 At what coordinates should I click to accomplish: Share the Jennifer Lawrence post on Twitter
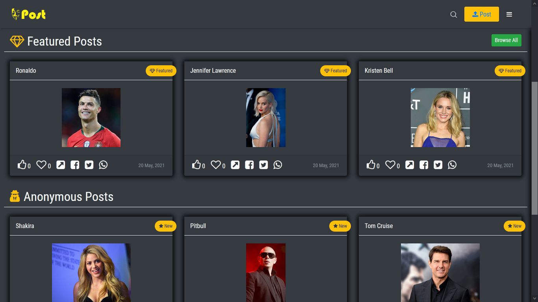[263, 165]
